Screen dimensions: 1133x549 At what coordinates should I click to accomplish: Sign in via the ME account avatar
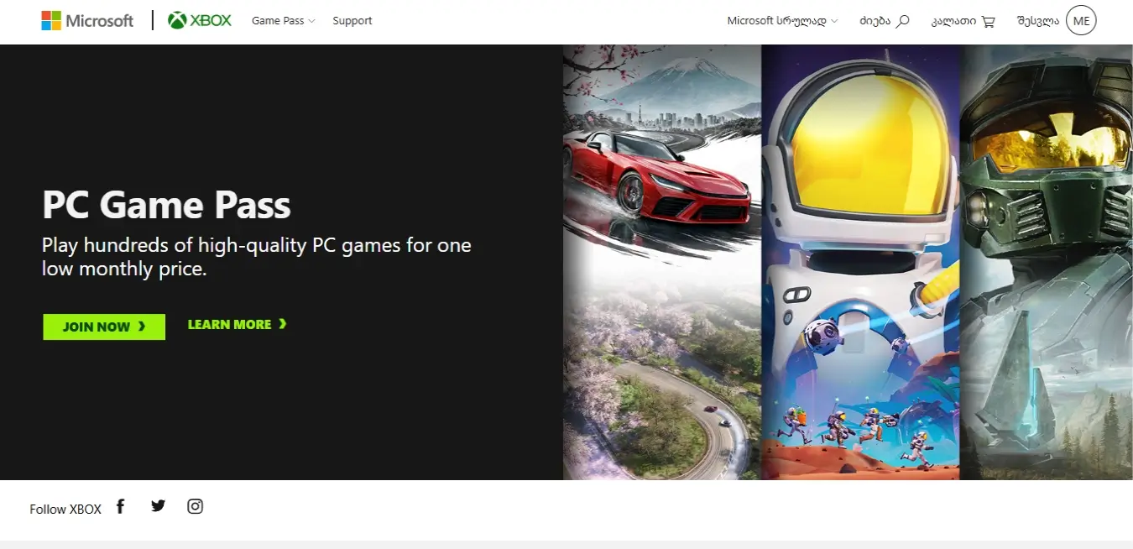[x=1081, y=20]
